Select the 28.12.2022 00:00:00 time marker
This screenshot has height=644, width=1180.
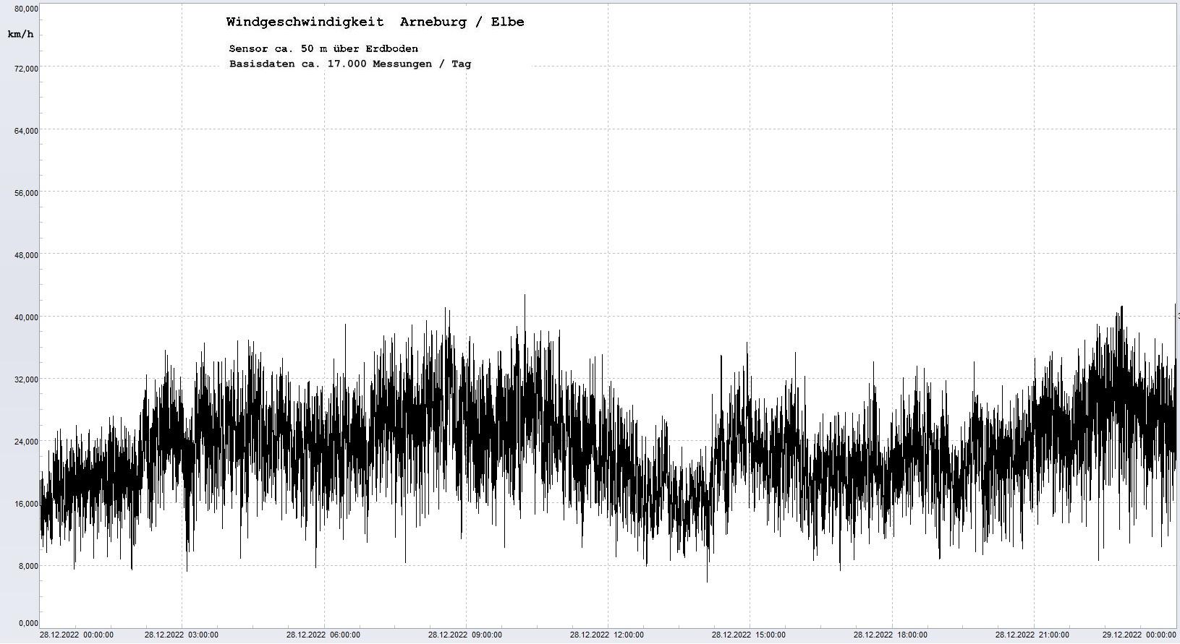tap(76, 635)
